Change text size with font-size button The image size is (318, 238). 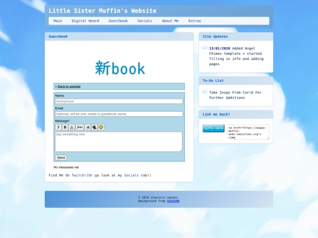tap(88, 127)
